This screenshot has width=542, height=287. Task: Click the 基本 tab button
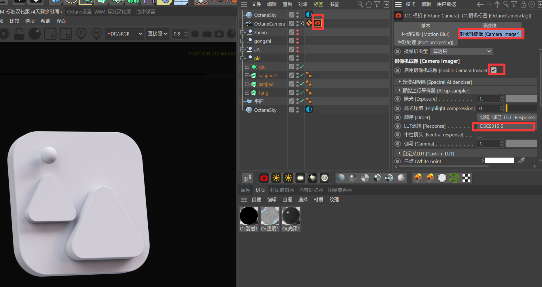click(426, 26)
